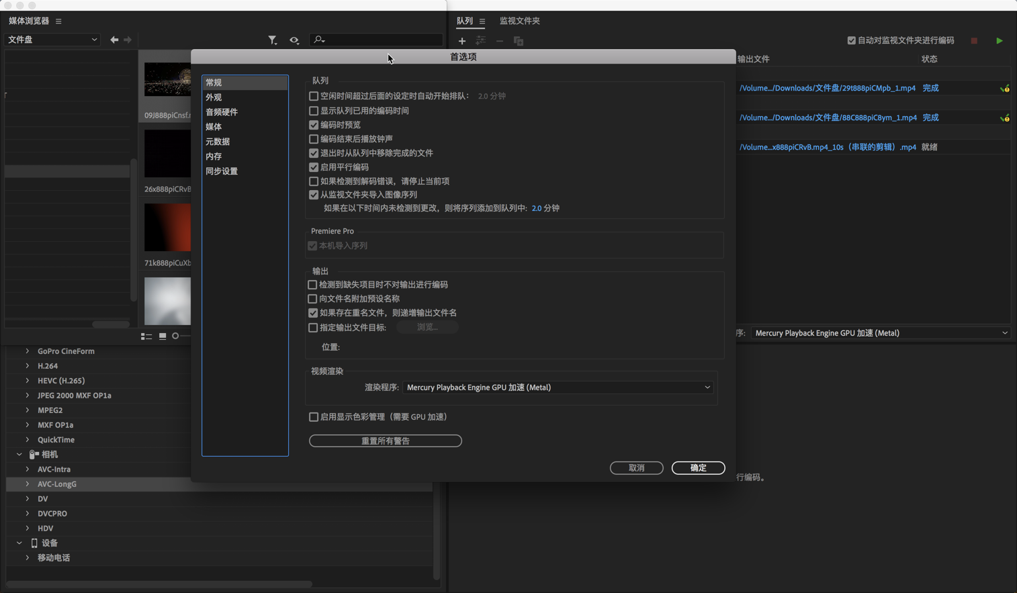Open the 渲染程序 Mercury Playback Engine dropdown

[558, 387]
